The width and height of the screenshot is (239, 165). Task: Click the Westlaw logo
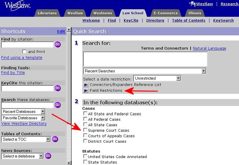(x=18, y=6)
